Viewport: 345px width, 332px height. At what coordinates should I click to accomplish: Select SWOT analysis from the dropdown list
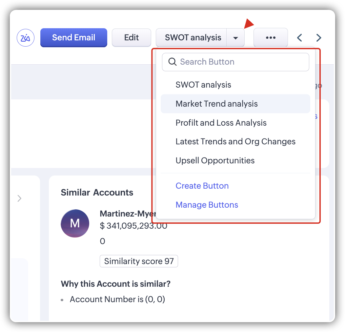pyautogui.click(x=203, y=85)
